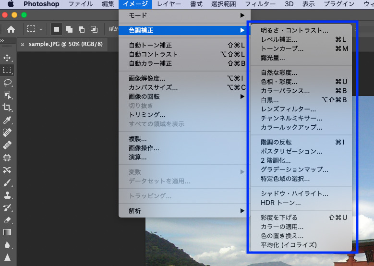374x266 pixels.
Task: Choose トーンカーブ... from adjustments submenu
Action: coord(301,48)
